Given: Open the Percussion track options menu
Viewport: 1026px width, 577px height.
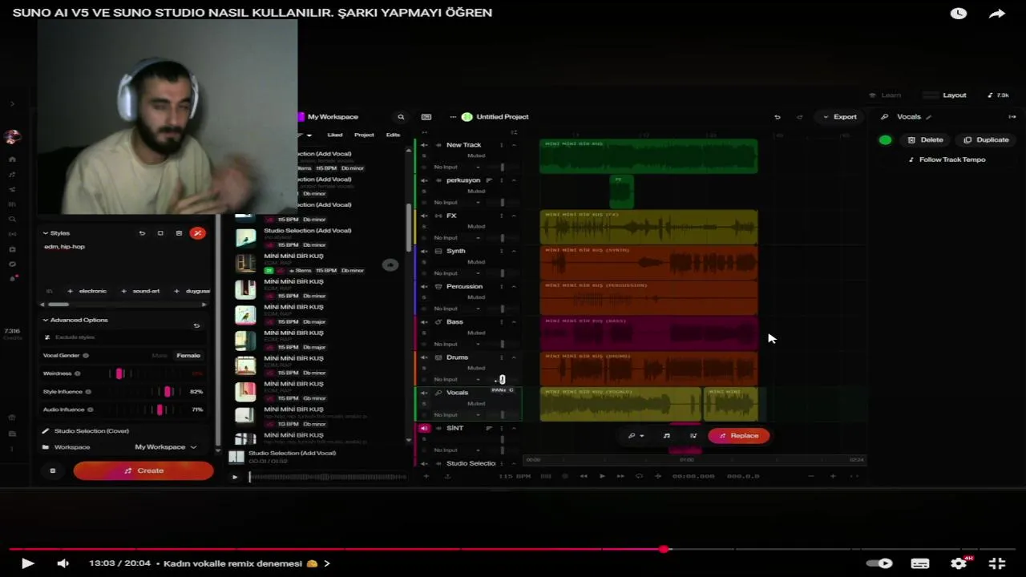Looking at the screenshot, I should [x=502, y=286].
